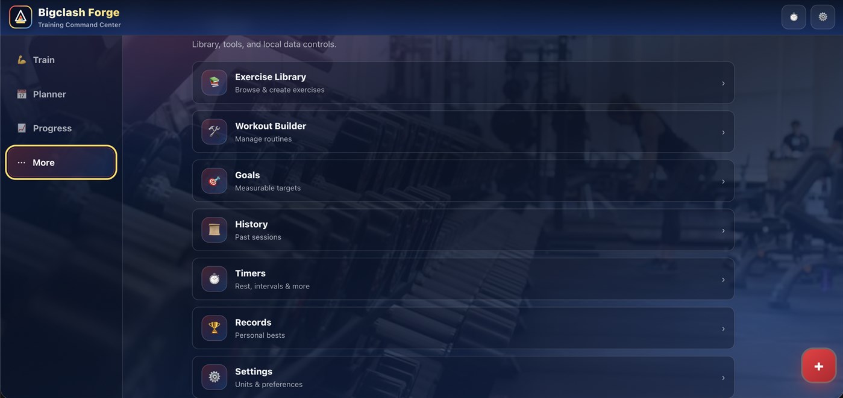Click the ellipsis More icon in sidebar
Viewport: 843px width, 398px height.
pos(22,163)
